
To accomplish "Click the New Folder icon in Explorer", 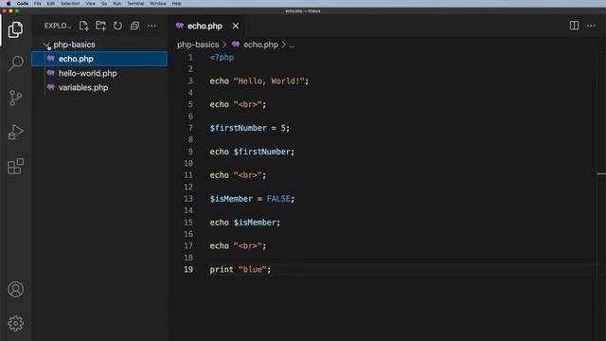I will click(x=101, y=26).
